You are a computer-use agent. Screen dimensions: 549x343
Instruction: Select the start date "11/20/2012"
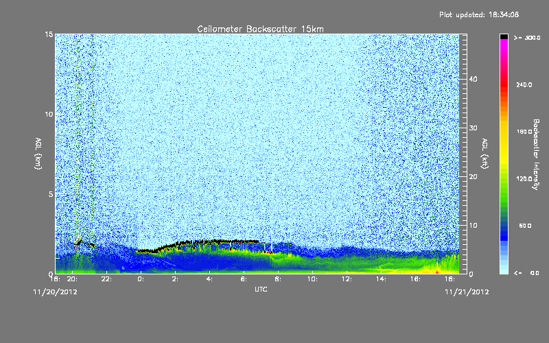click(x=55, y=292)
